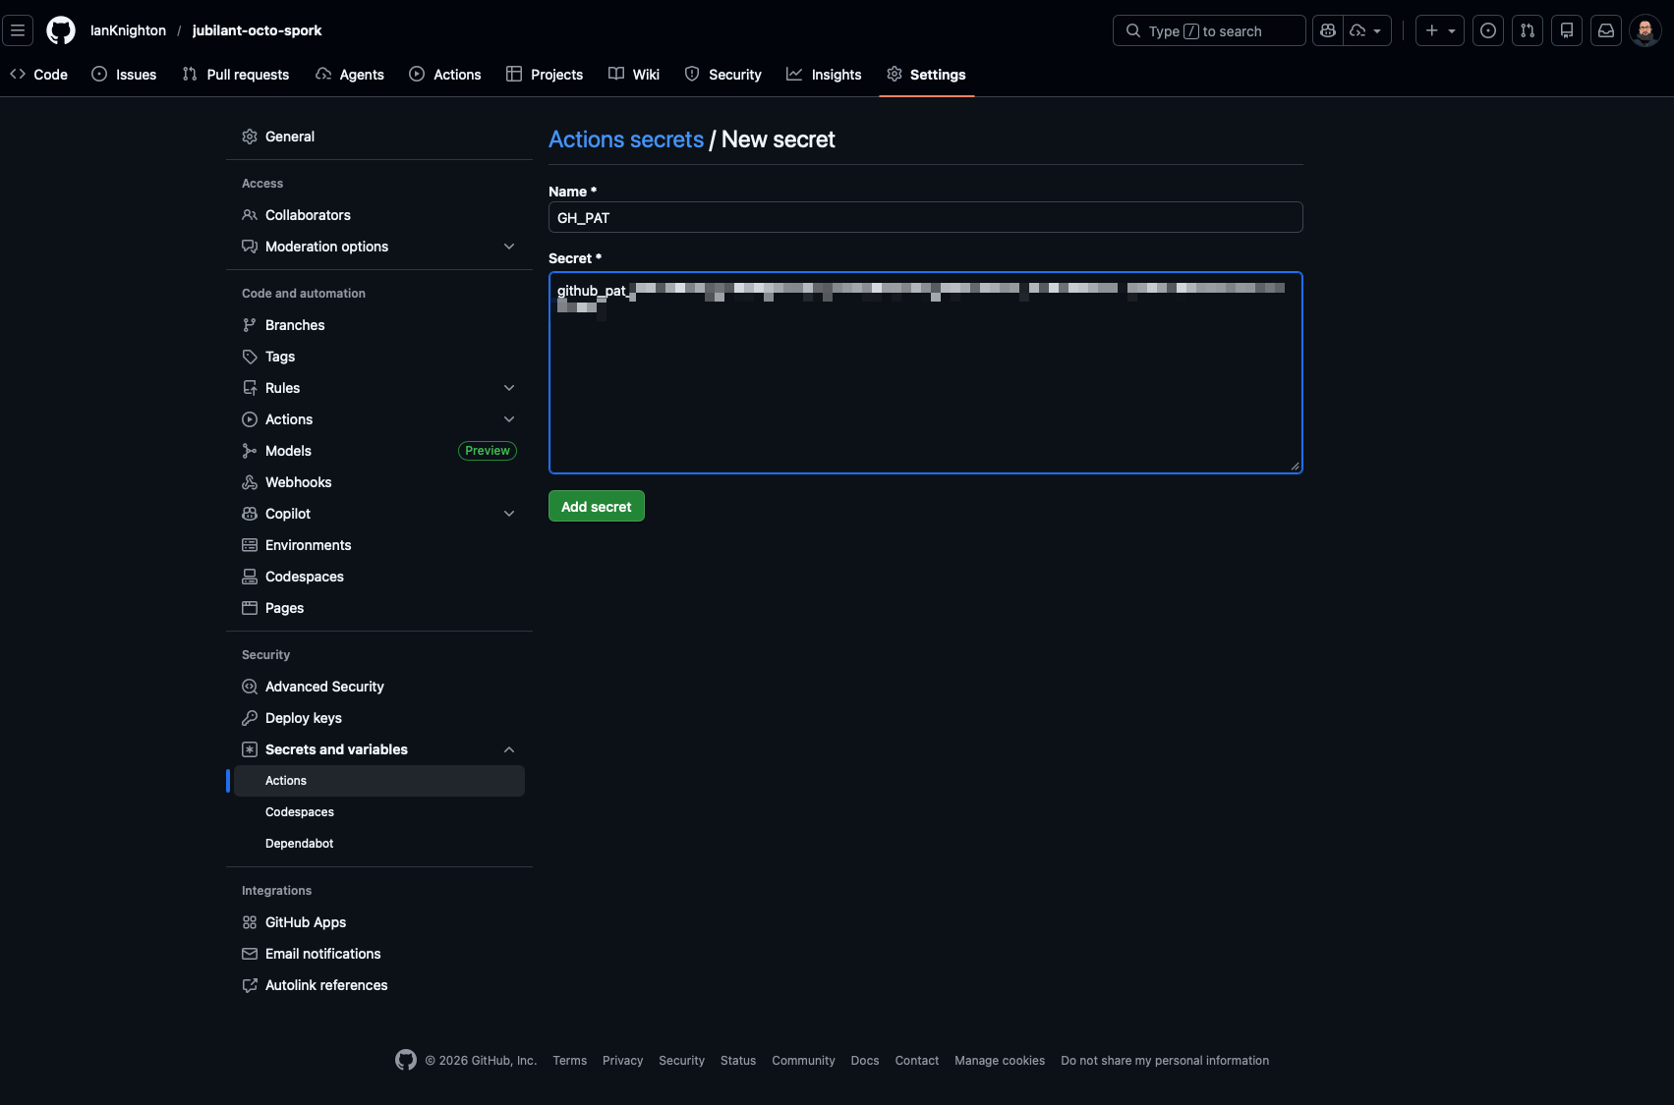Open the create new plus menu

(x=1440, y=30)
